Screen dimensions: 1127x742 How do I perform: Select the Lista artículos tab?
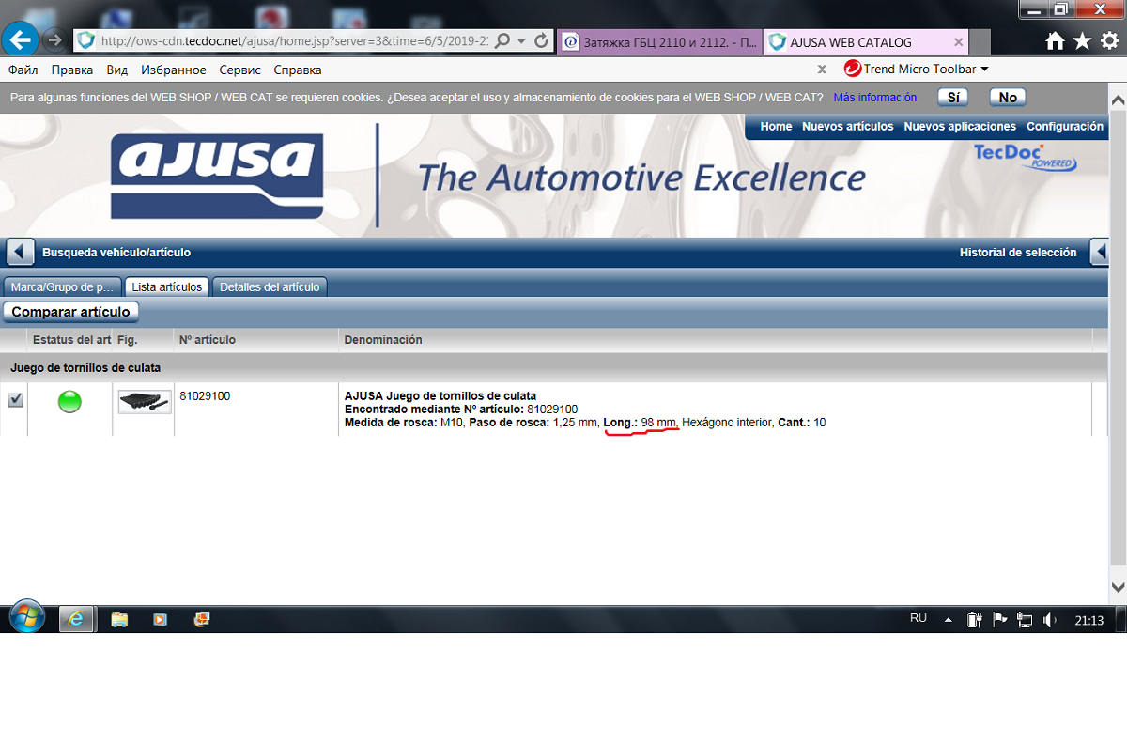pyautogui.click(x=167, y=287)
